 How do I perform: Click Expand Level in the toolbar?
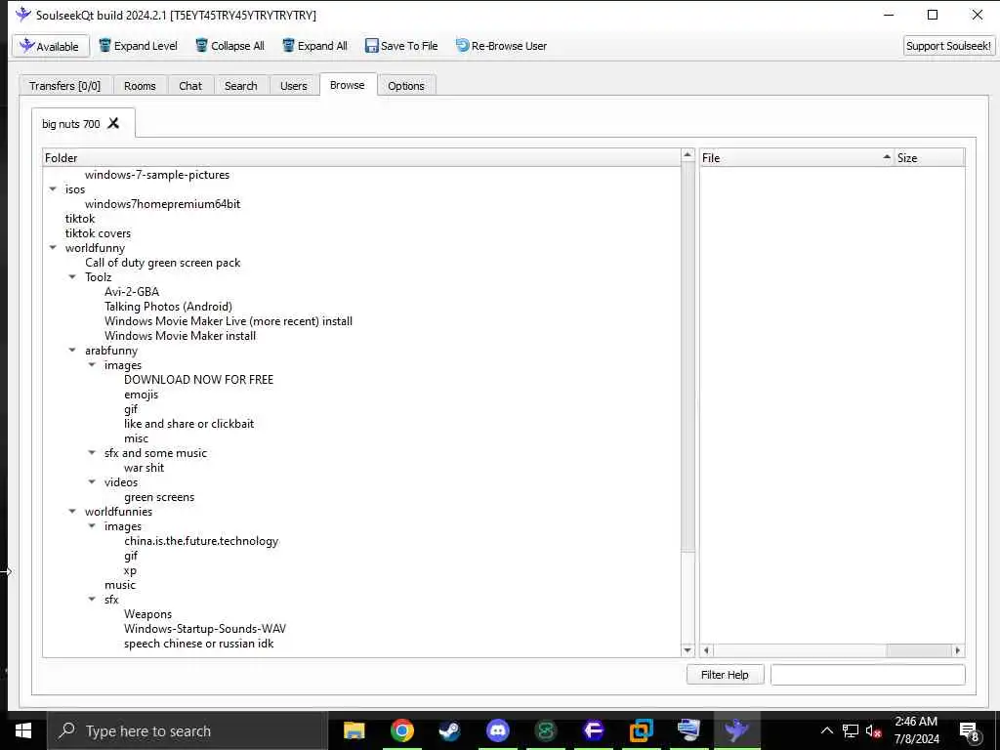[x=138, y=46]
